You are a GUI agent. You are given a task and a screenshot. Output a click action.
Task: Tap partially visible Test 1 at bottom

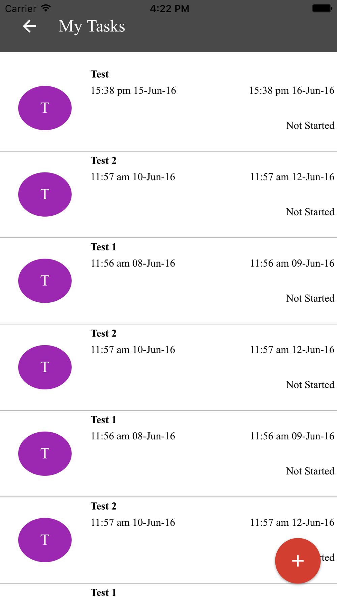point(103,593)
